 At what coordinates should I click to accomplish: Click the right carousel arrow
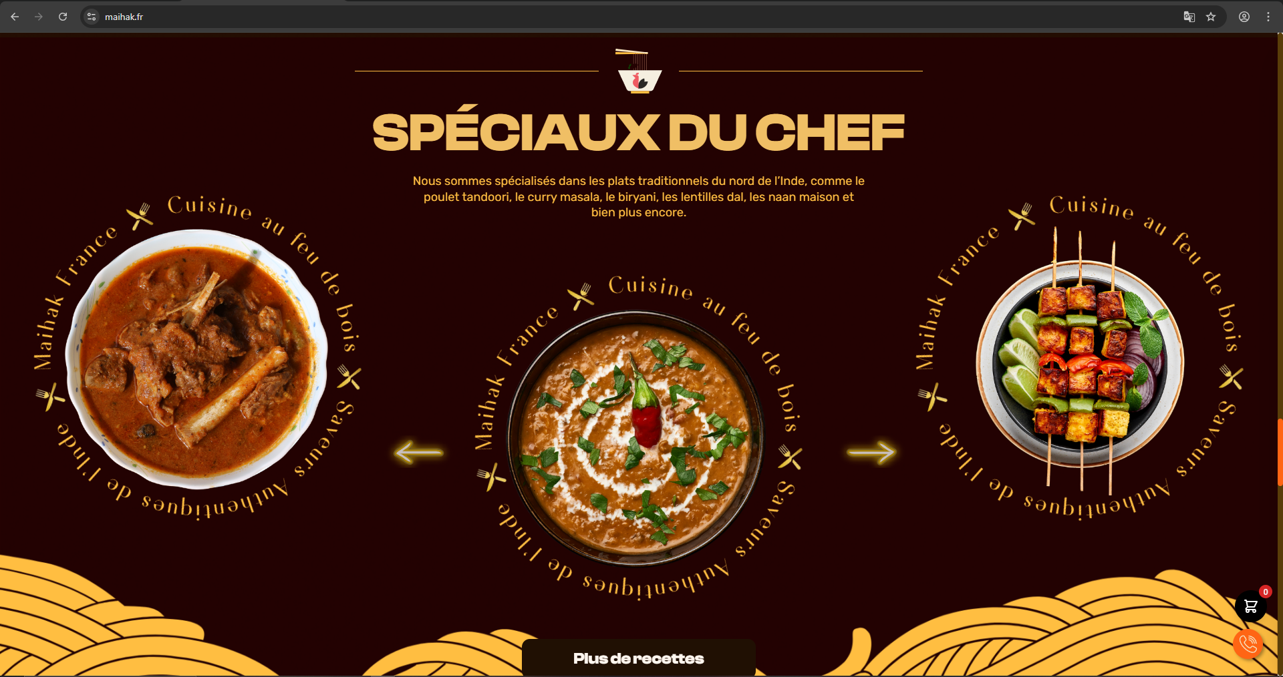pyautogui.click(x=871, y=452)
